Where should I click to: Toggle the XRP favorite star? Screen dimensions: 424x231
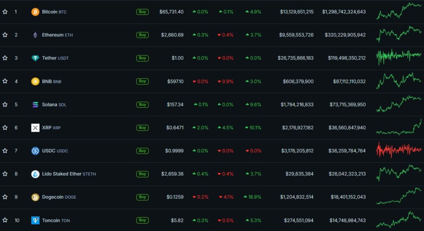point(5,128)
